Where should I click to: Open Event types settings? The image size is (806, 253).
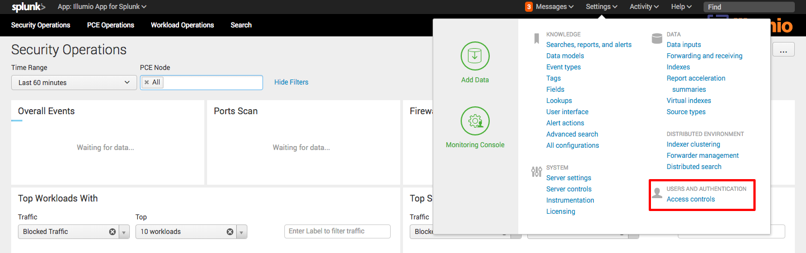564,67
